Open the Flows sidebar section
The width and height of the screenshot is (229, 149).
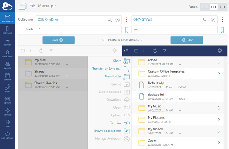[7, 88]
